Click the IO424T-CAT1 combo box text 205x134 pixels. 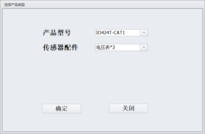(110, 33)
